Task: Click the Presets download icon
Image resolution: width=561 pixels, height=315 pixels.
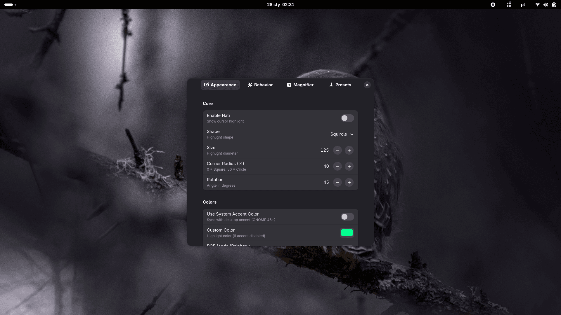Action: click(331, 85)
